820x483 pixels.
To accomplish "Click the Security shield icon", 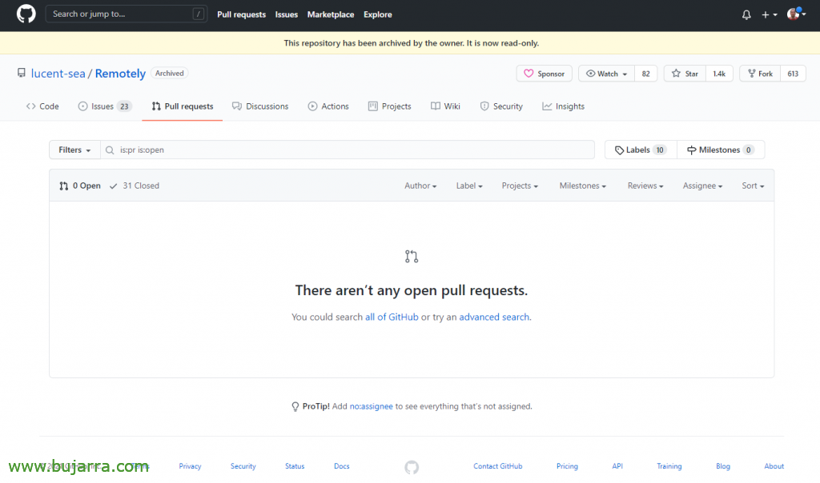I will point(483,106).
